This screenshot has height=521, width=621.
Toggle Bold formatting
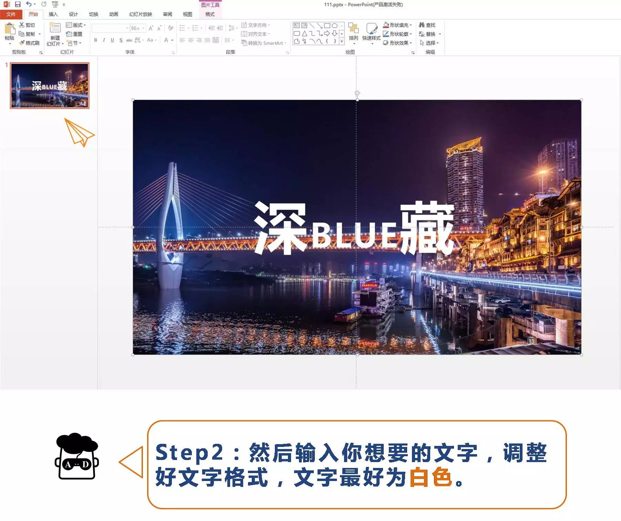(x=95, y=40)
